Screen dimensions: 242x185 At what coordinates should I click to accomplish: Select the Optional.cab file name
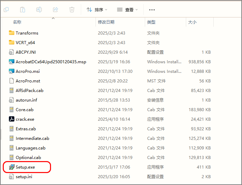pos(28,157)
